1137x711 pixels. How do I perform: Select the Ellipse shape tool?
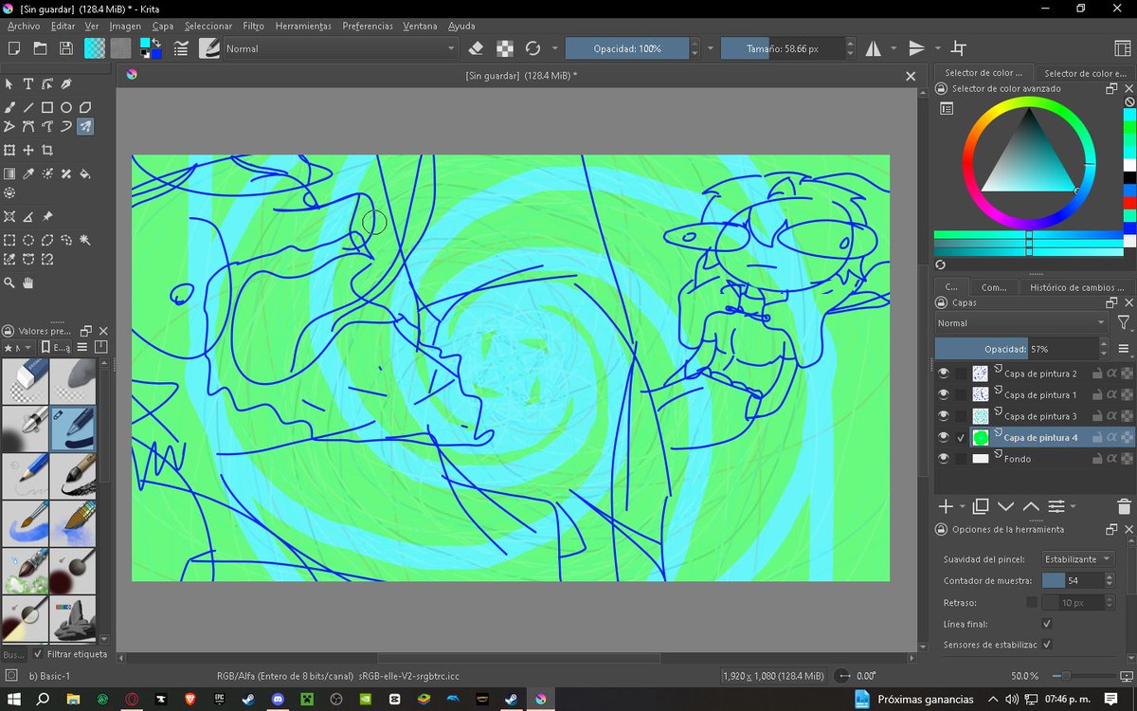tap(66, 107)
